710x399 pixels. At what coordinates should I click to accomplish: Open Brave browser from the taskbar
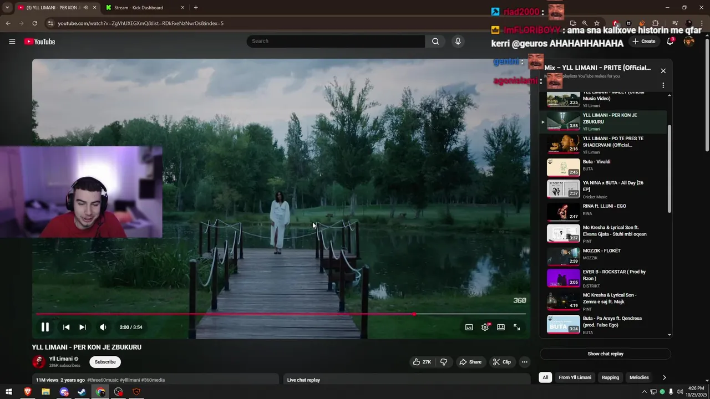(x=27, y=392)
